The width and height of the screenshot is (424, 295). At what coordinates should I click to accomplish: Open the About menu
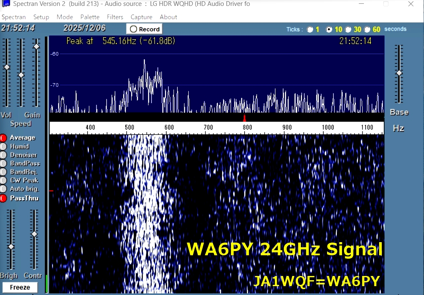click(168, 17)
